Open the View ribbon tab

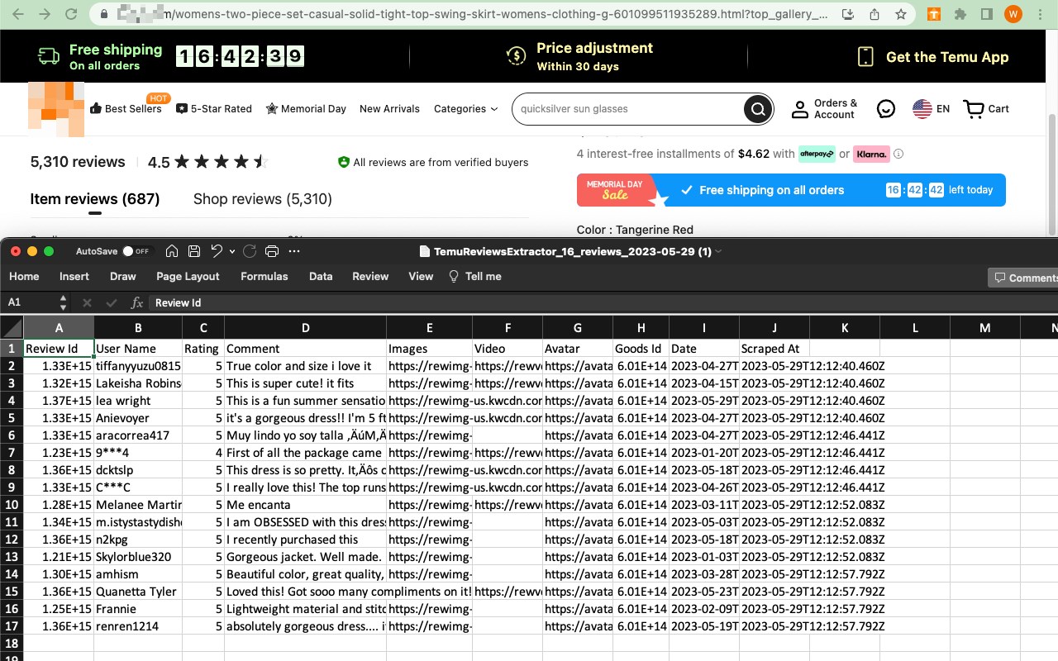[421, 276]
